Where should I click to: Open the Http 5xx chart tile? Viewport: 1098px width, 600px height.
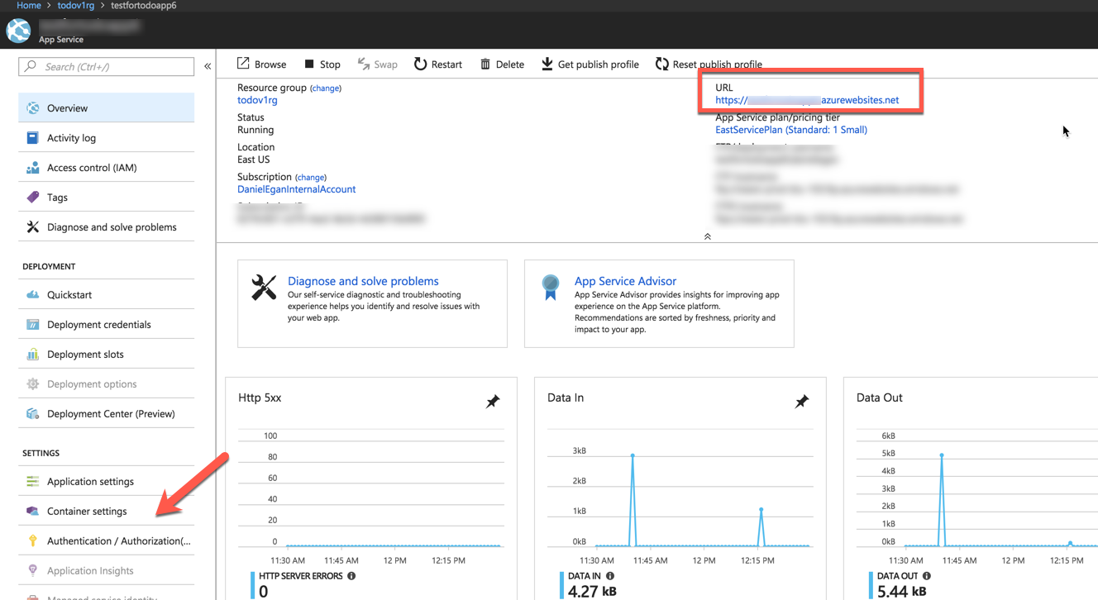pyautogui.click(x=371, y=488)
